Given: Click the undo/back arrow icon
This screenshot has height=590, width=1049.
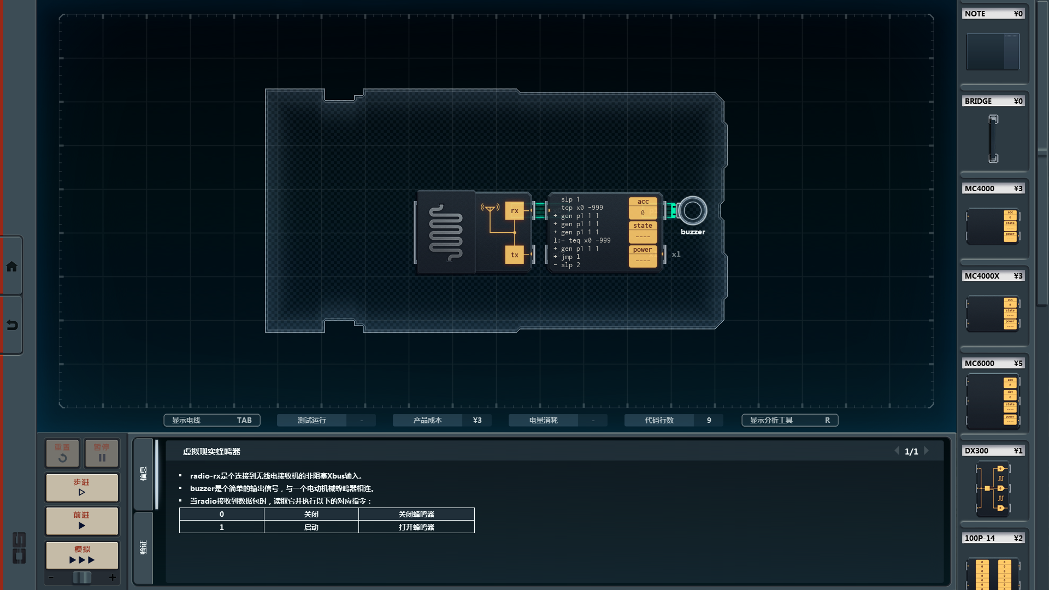Looking at the screenshot, I should [x=11, y=325].
